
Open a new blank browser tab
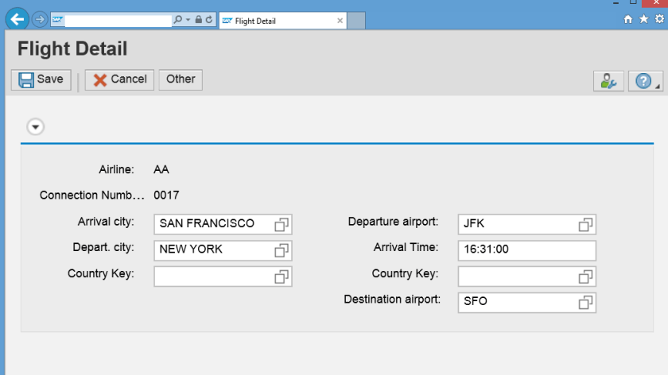tap(356, 21)
